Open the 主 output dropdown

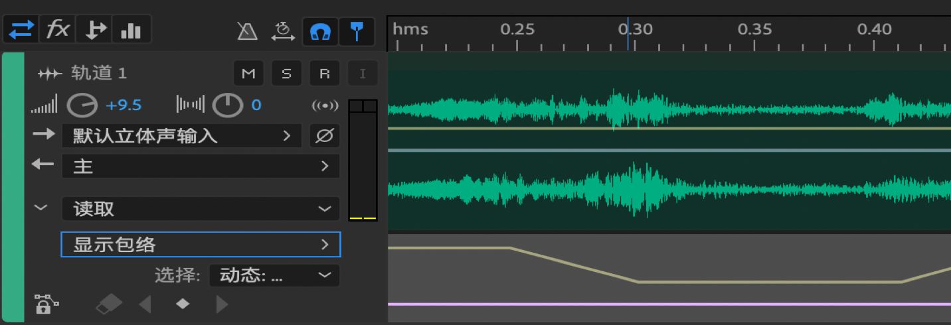[x=201, y=166]
